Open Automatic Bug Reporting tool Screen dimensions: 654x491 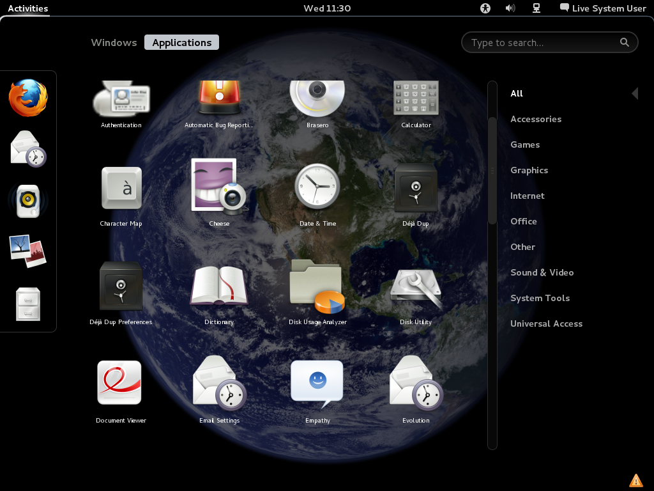coord(219,104)
